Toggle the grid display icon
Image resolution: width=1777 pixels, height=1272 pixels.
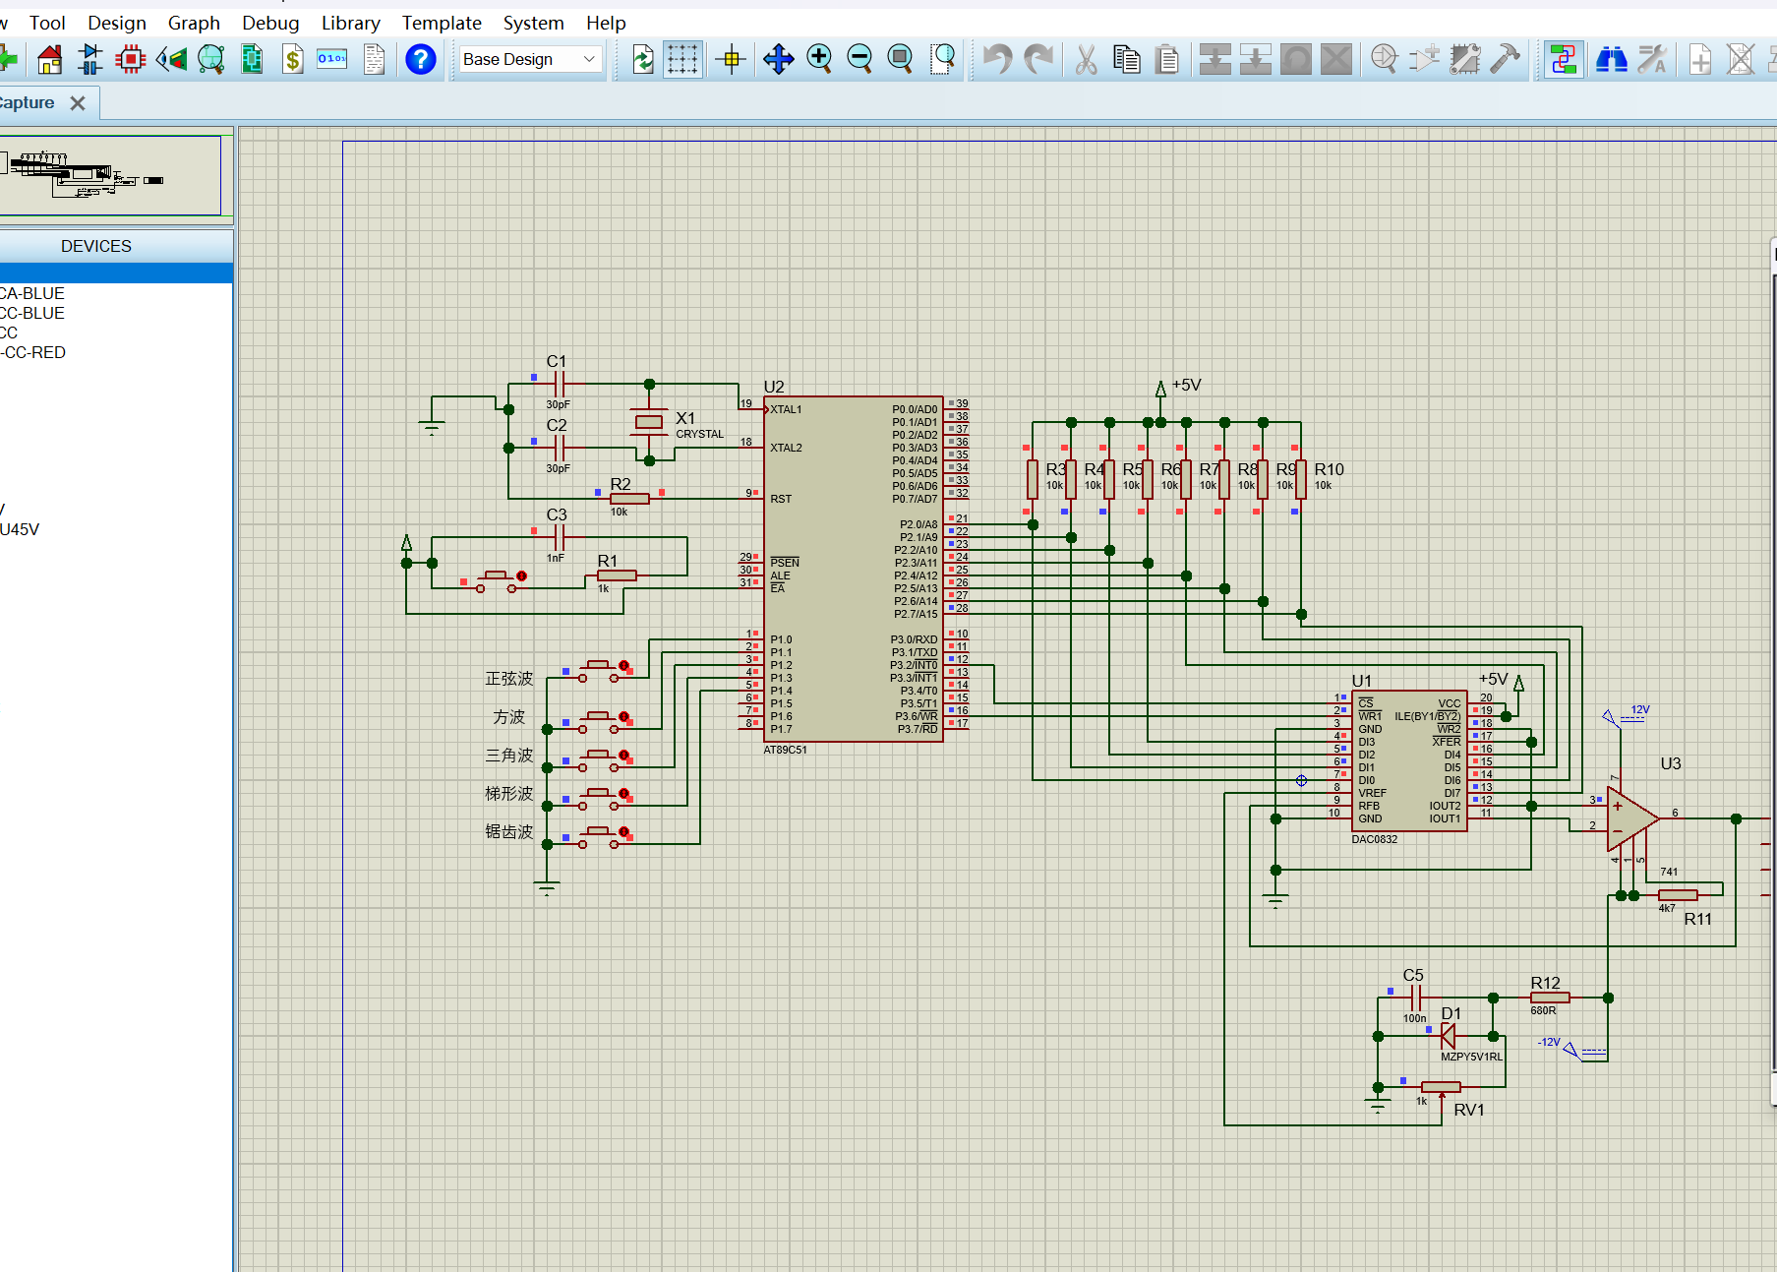click(682, 60)
